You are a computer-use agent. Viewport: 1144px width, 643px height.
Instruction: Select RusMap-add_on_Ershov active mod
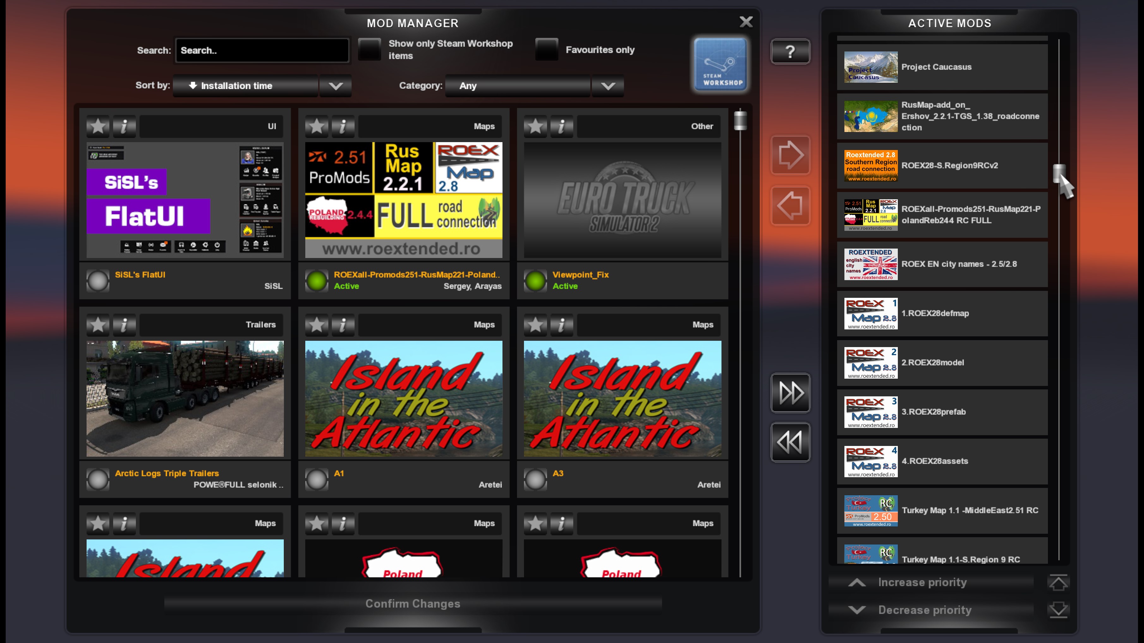pos(942,116)
